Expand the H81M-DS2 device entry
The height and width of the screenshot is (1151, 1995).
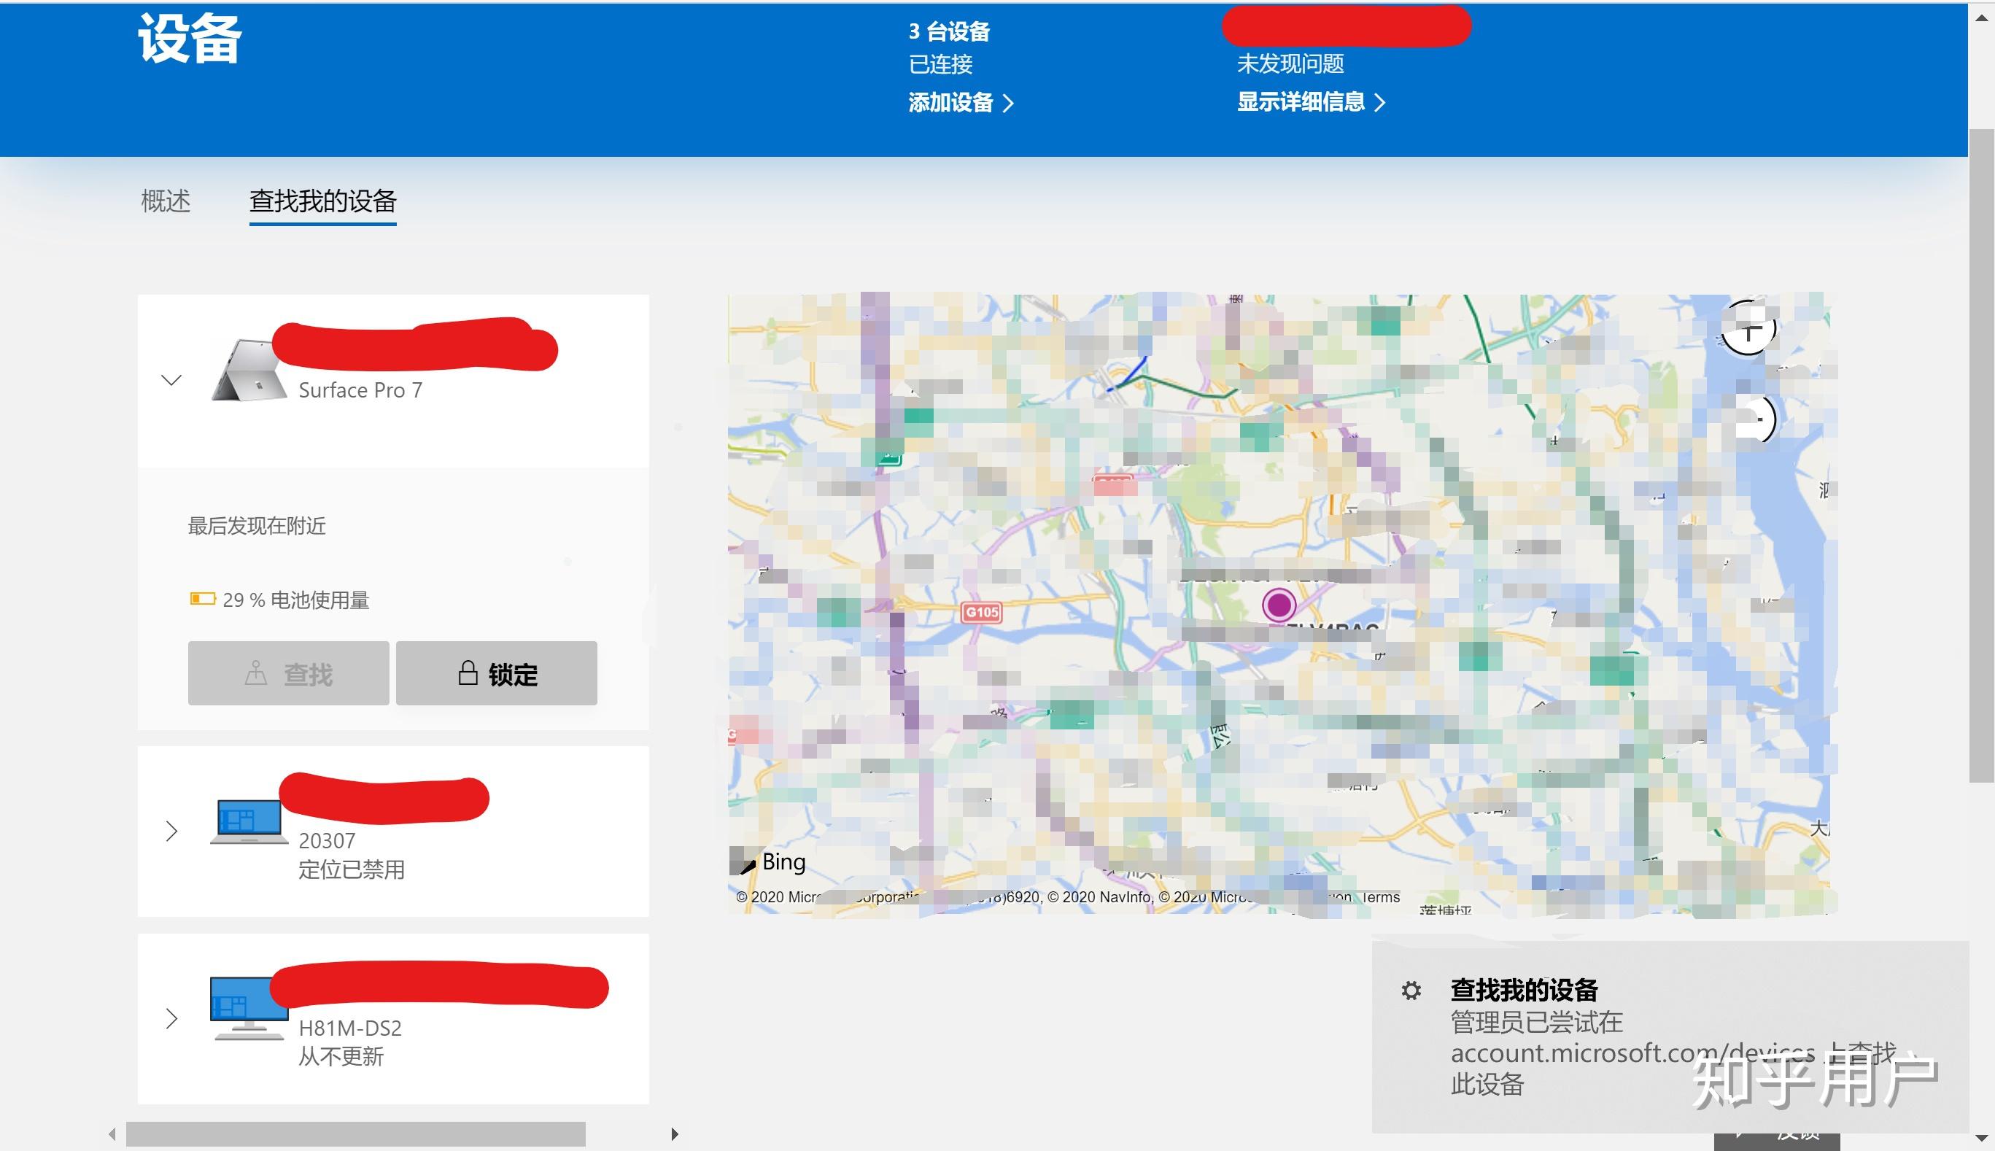[171, 1019]
